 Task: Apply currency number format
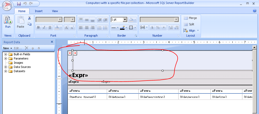[152, 28]
